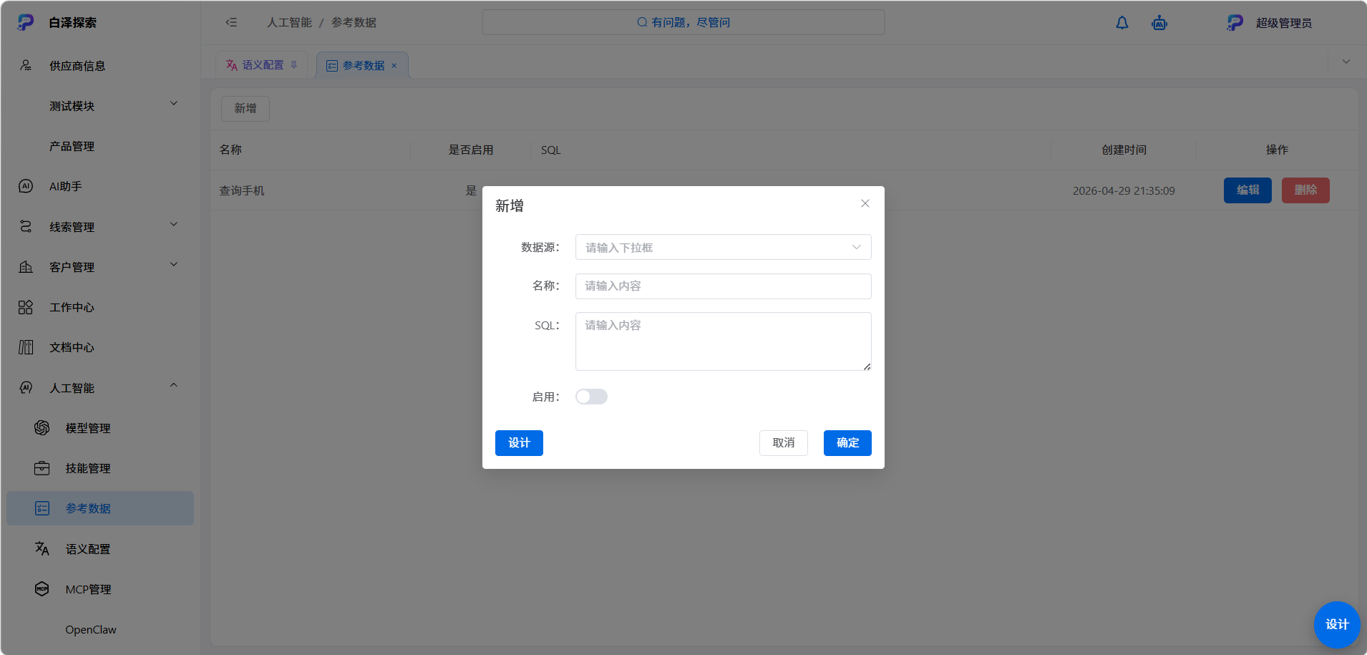Expand the 客户管理 menu
The image size is (1367, 655).
pyautogui.click(x=173, y=265)
